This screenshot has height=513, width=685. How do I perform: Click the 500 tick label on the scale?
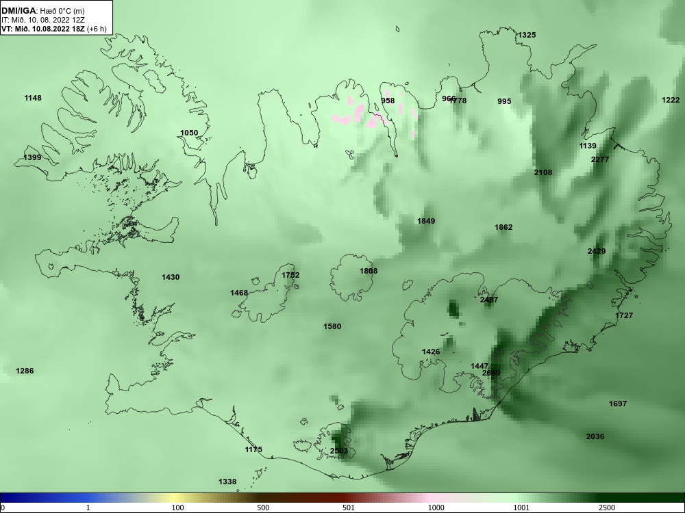[263, 508]
